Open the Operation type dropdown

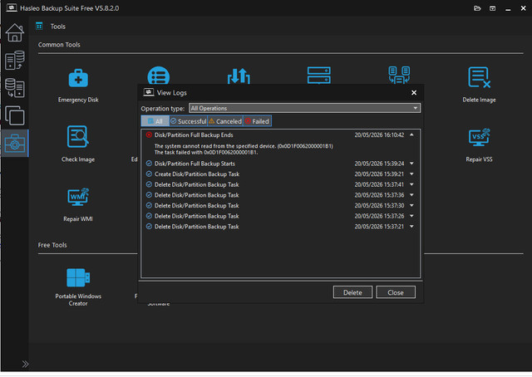304,108
